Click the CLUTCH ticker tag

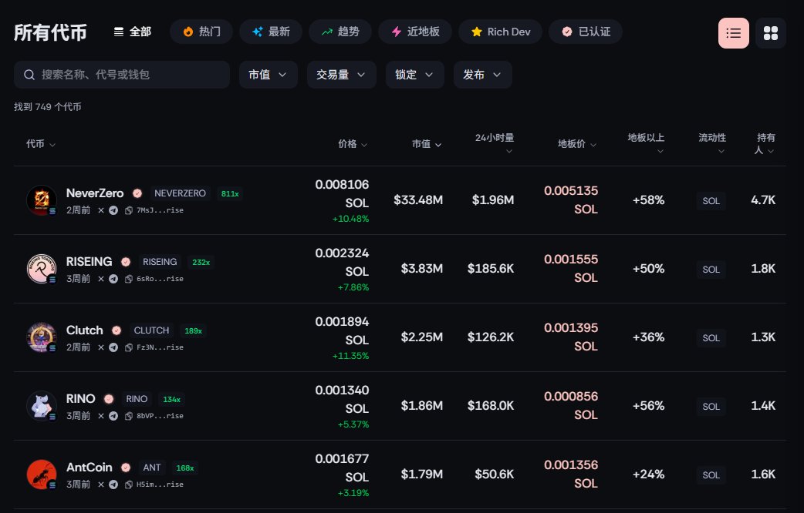coord(151,330)
